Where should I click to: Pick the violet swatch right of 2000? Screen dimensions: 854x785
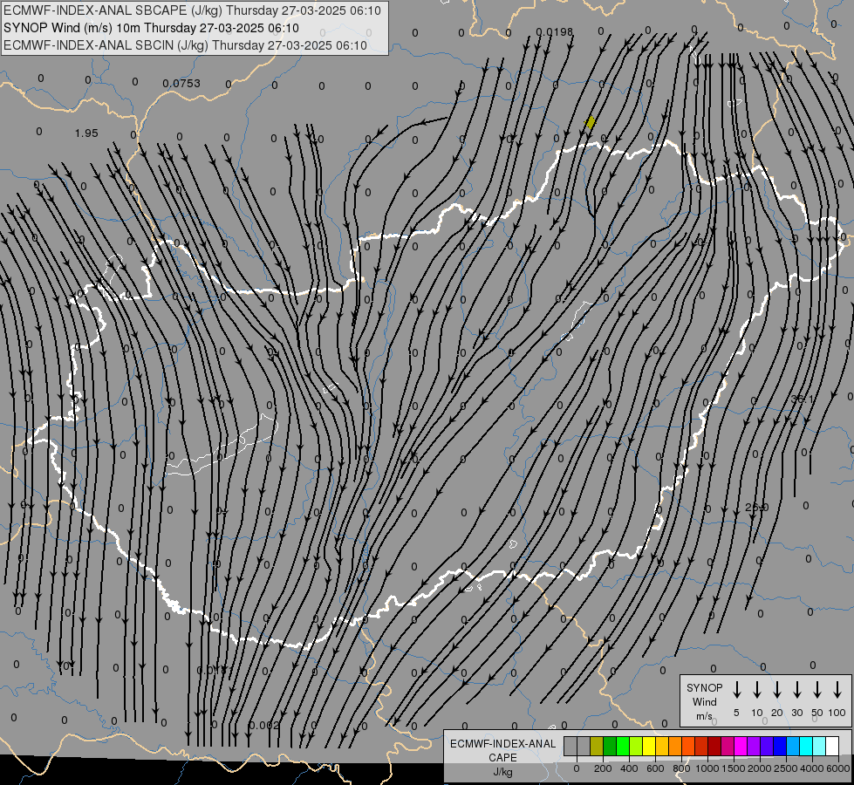768,746
